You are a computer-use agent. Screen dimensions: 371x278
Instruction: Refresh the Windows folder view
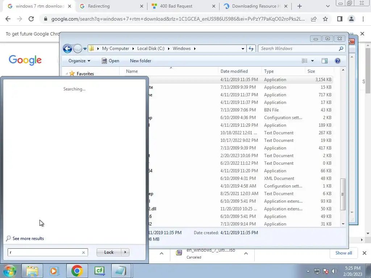pos(251,49)
